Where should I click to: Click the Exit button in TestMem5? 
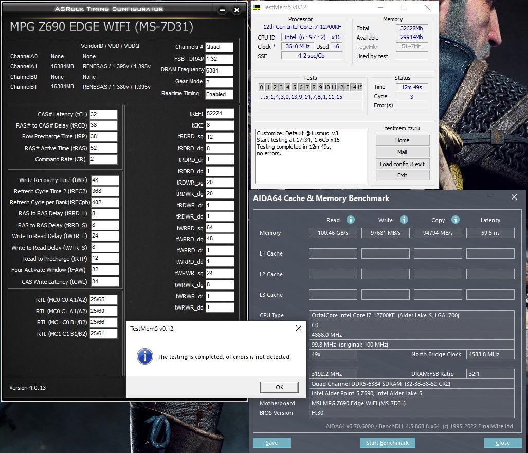coord(403,175)
